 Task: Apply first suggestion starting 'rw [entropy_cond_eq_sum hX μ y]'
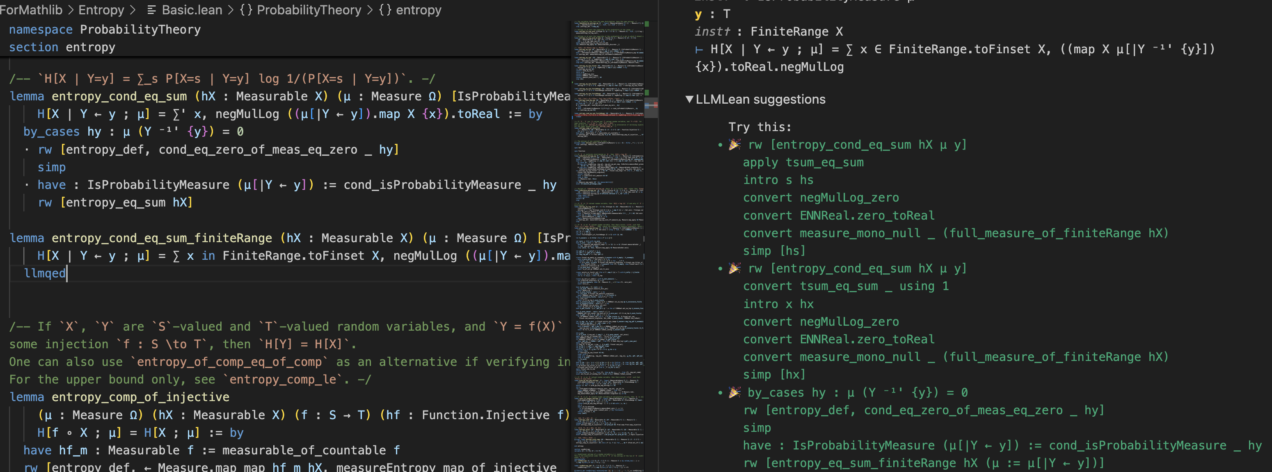pyautogui.click(x=857, y=145)
